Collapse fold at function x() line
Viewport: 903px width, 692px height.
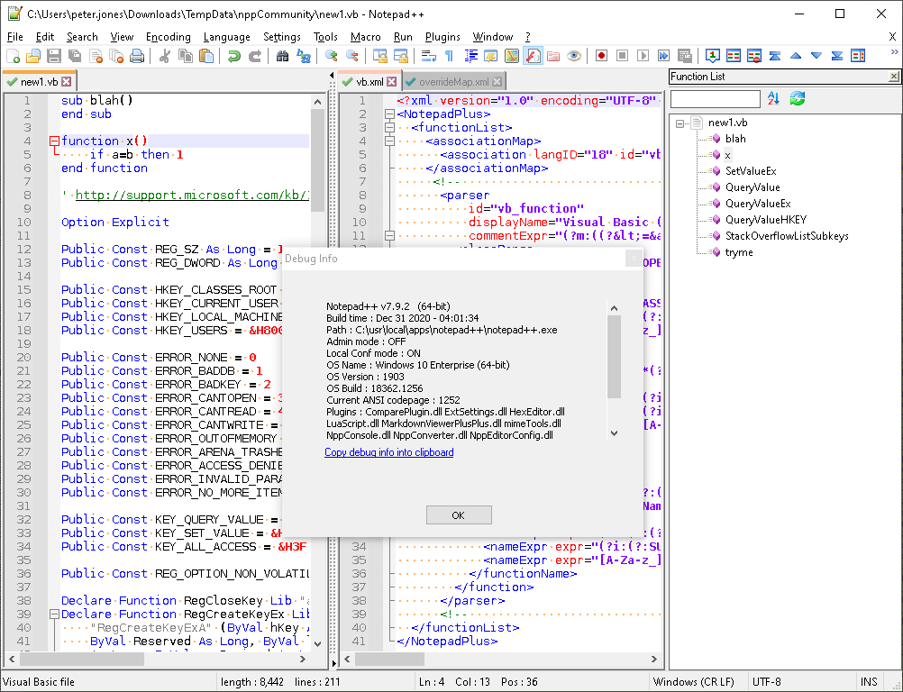54,141
